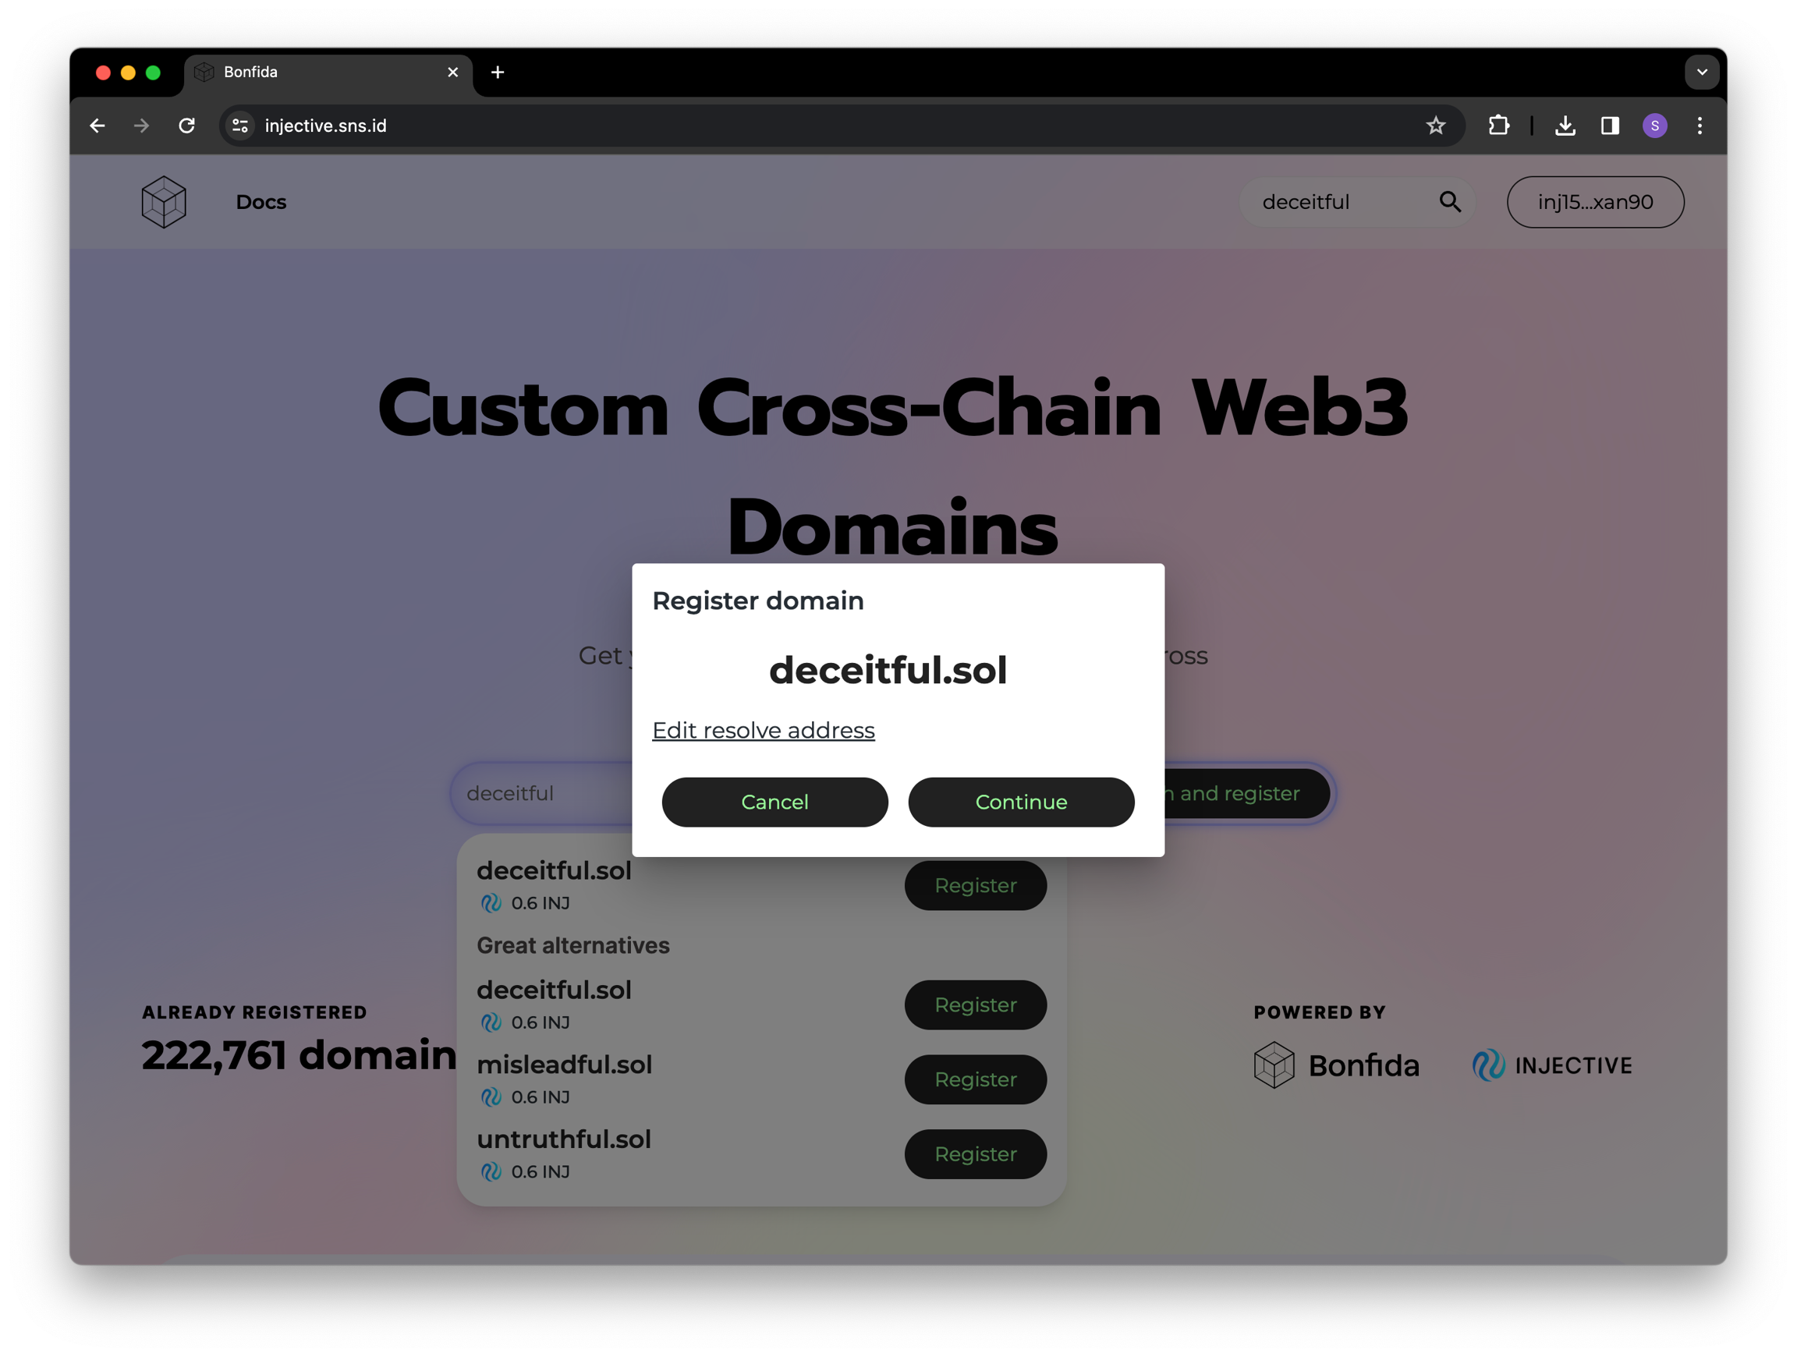Open a new browser tab
Image resolution: width=1797 pixels, height=1357 pixels.
click(x=498, y=73)
